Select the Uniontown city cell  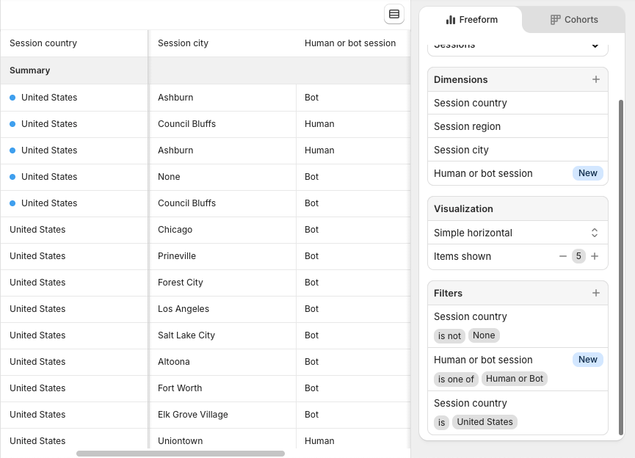[x=222, y=440]
